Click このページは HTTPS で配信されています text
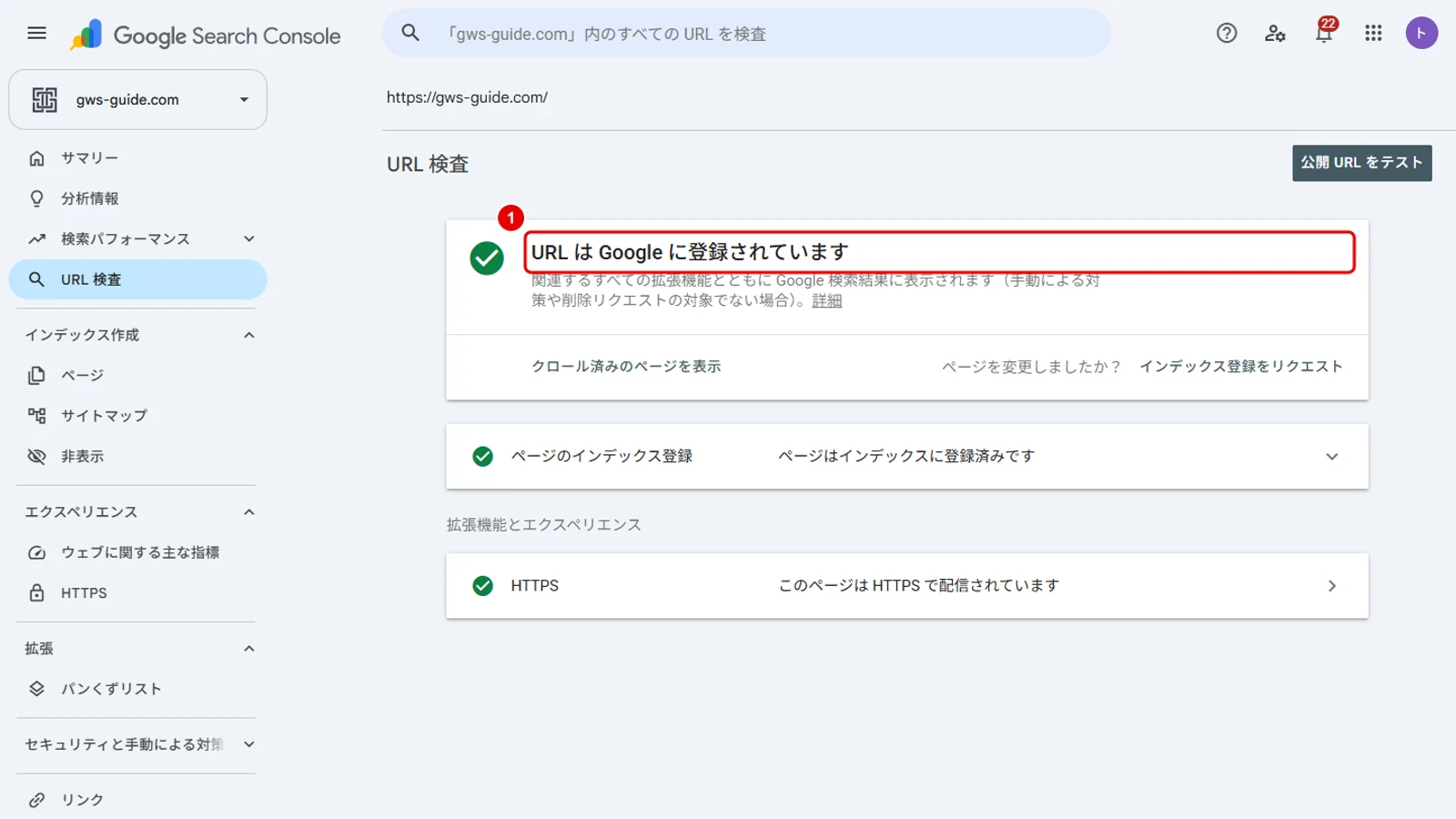This screenshot has height=819, width=1456. coord(919,585)
